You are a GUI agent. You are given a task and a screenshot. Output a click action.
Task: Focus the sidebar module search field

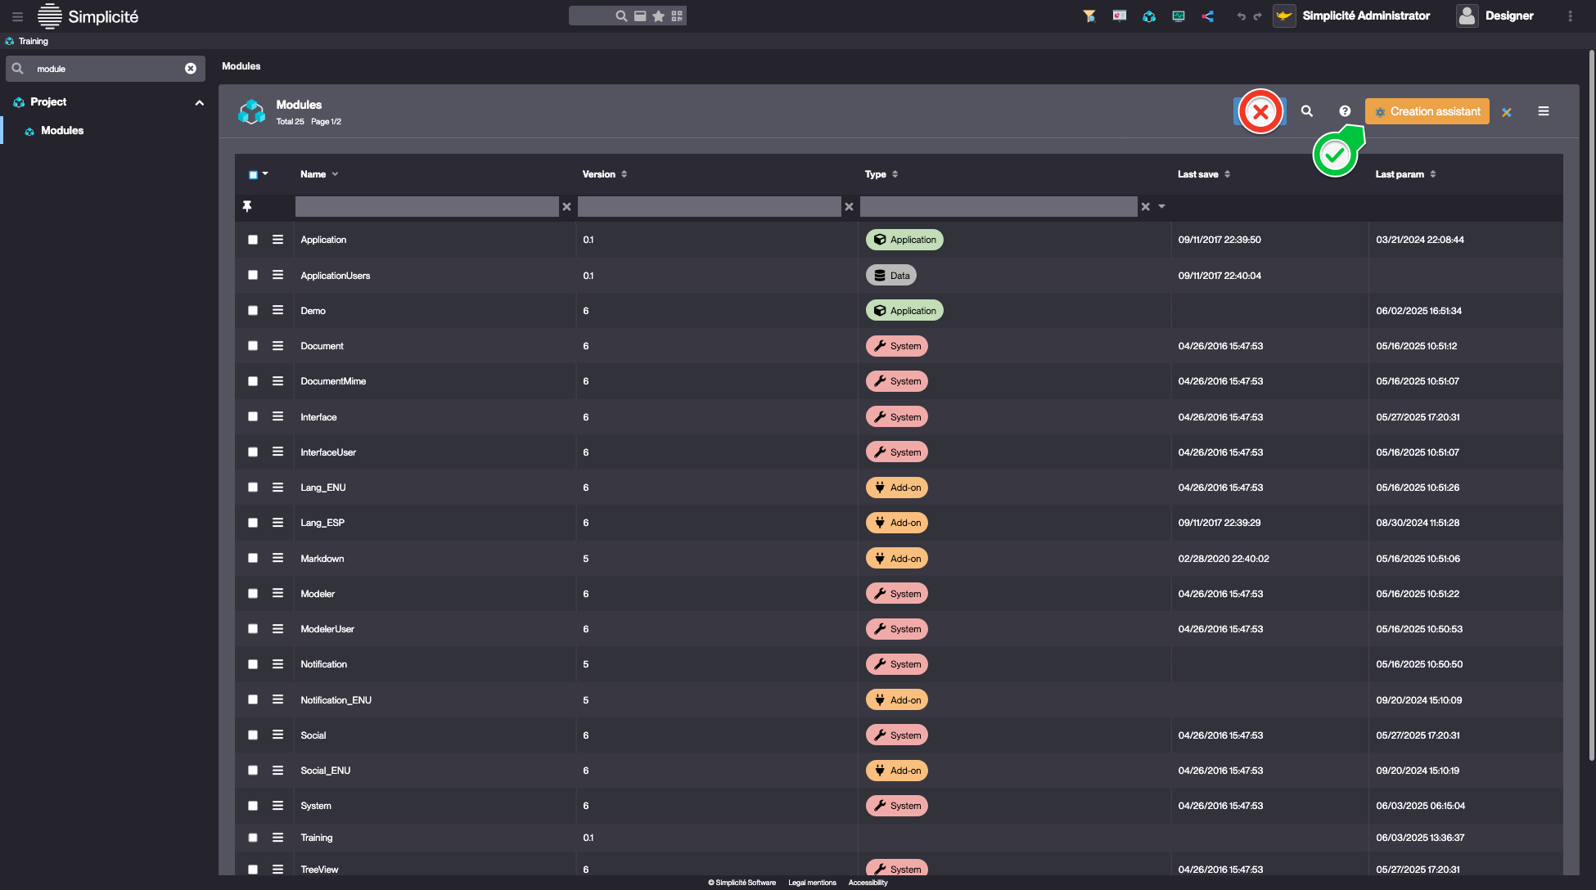click(x=106, y=69)
